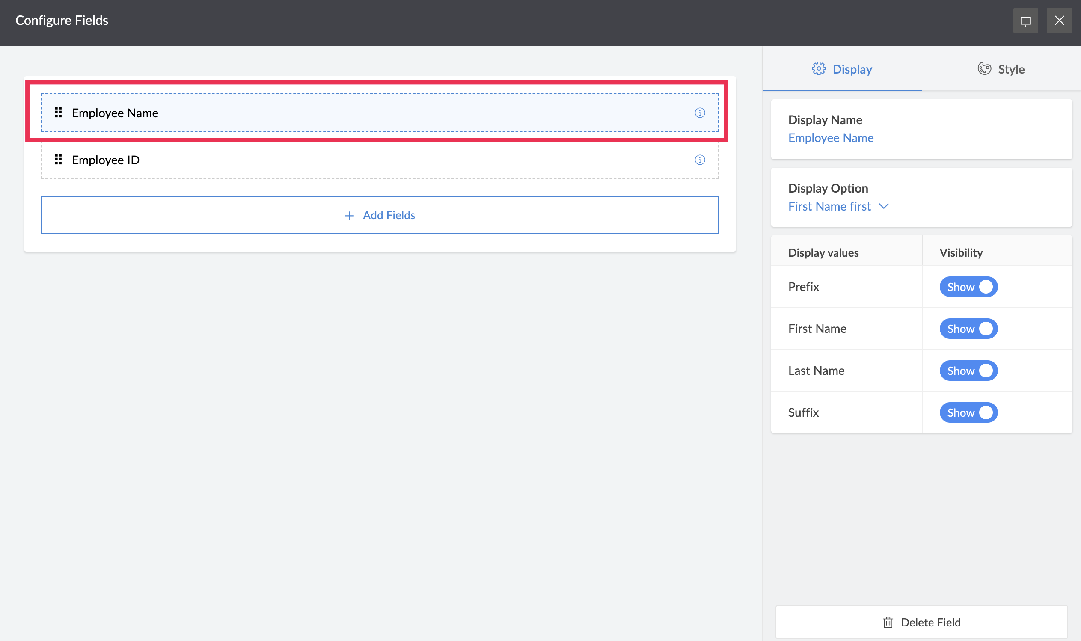Screen dimensions: 1081x641
Task: Click the monitor preview icon in header
Action: tap(1025, 21)
